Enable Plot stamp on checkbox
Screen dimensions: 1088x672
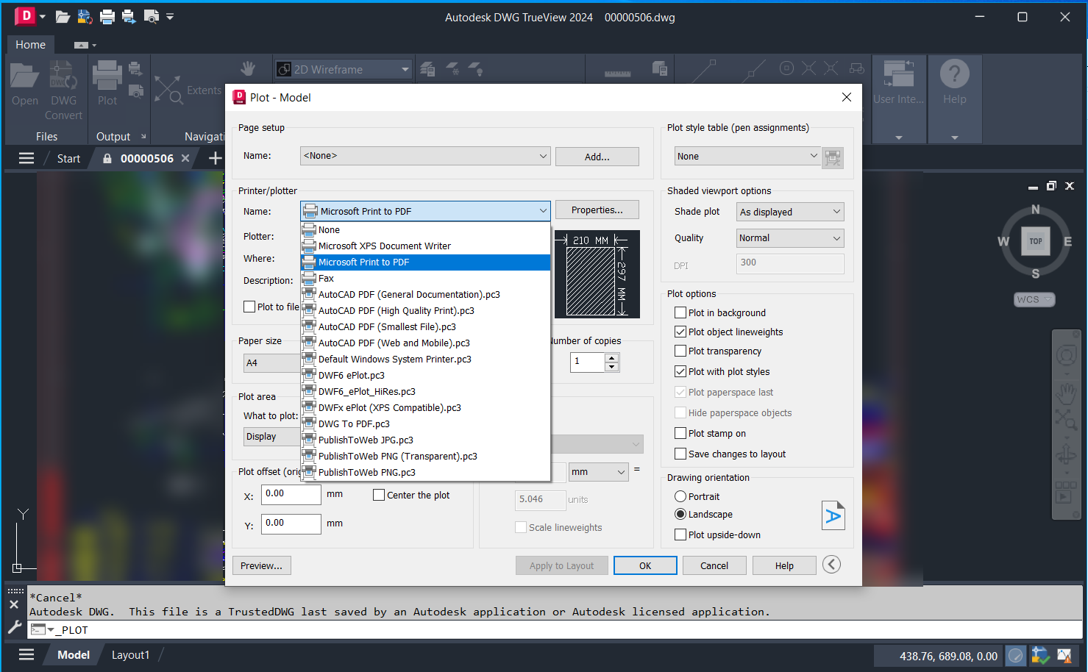click(680, 433)
